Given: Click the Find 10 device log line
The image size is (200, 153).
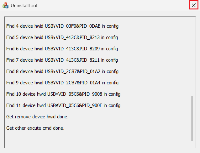Looking at the screenshot, I should coord(63,94).
